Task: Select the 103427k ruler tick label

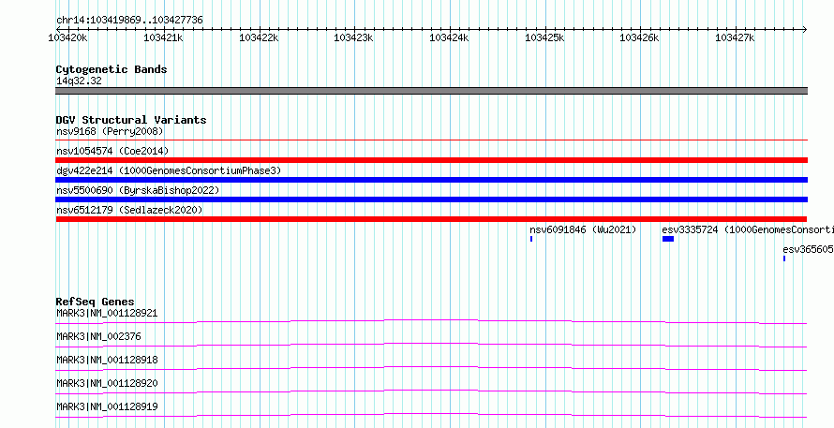Action: pyautogui.click(x=735, y=37)
